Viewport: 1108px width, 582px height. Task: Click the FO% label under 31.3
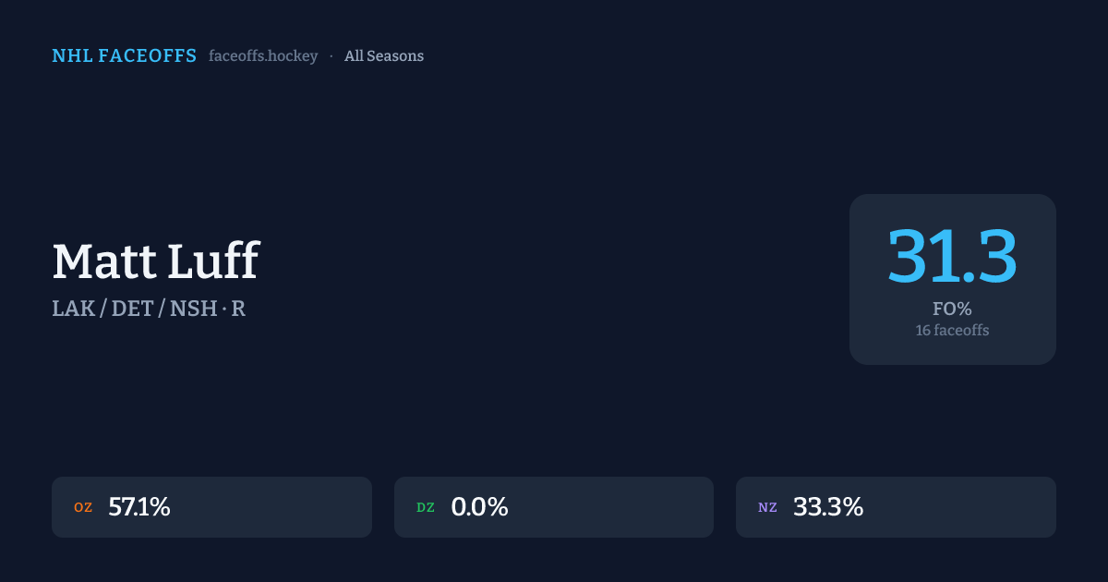[952, 309]
